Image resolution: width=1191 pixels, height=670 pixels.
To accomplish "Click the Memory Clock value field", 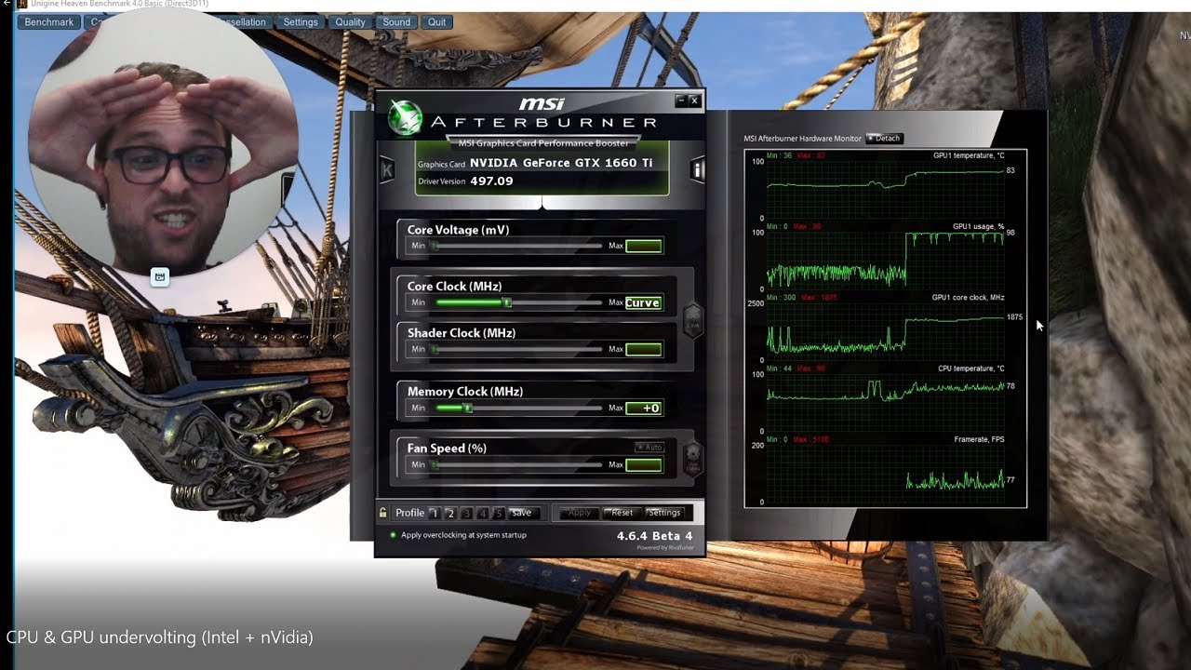I will click(x=644, y=408).
